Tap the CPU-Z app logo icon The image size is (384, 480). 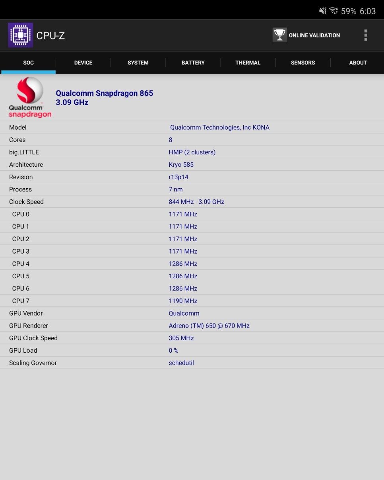(x=20, y=35)
